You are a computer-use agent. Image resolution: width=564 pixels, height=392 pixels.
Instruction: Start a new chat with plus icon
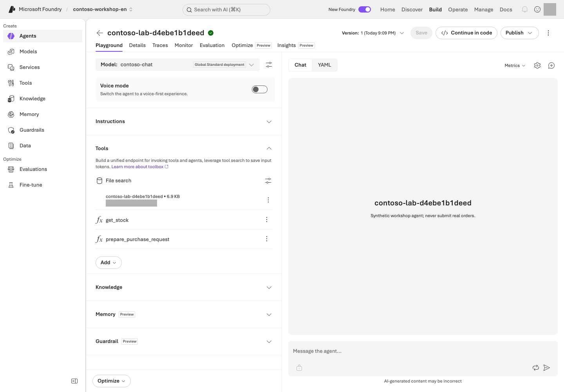tap(551, 65)
